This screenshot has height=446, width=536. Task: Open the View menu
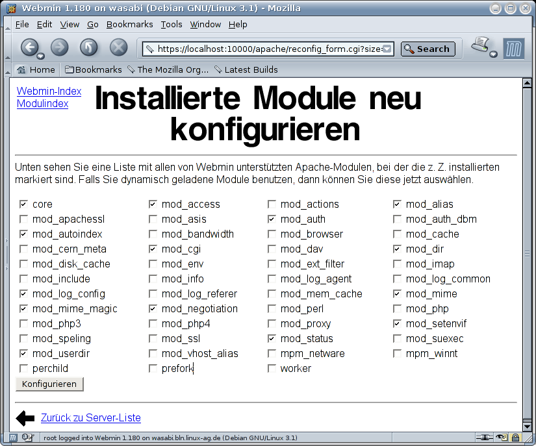point(70,25)
